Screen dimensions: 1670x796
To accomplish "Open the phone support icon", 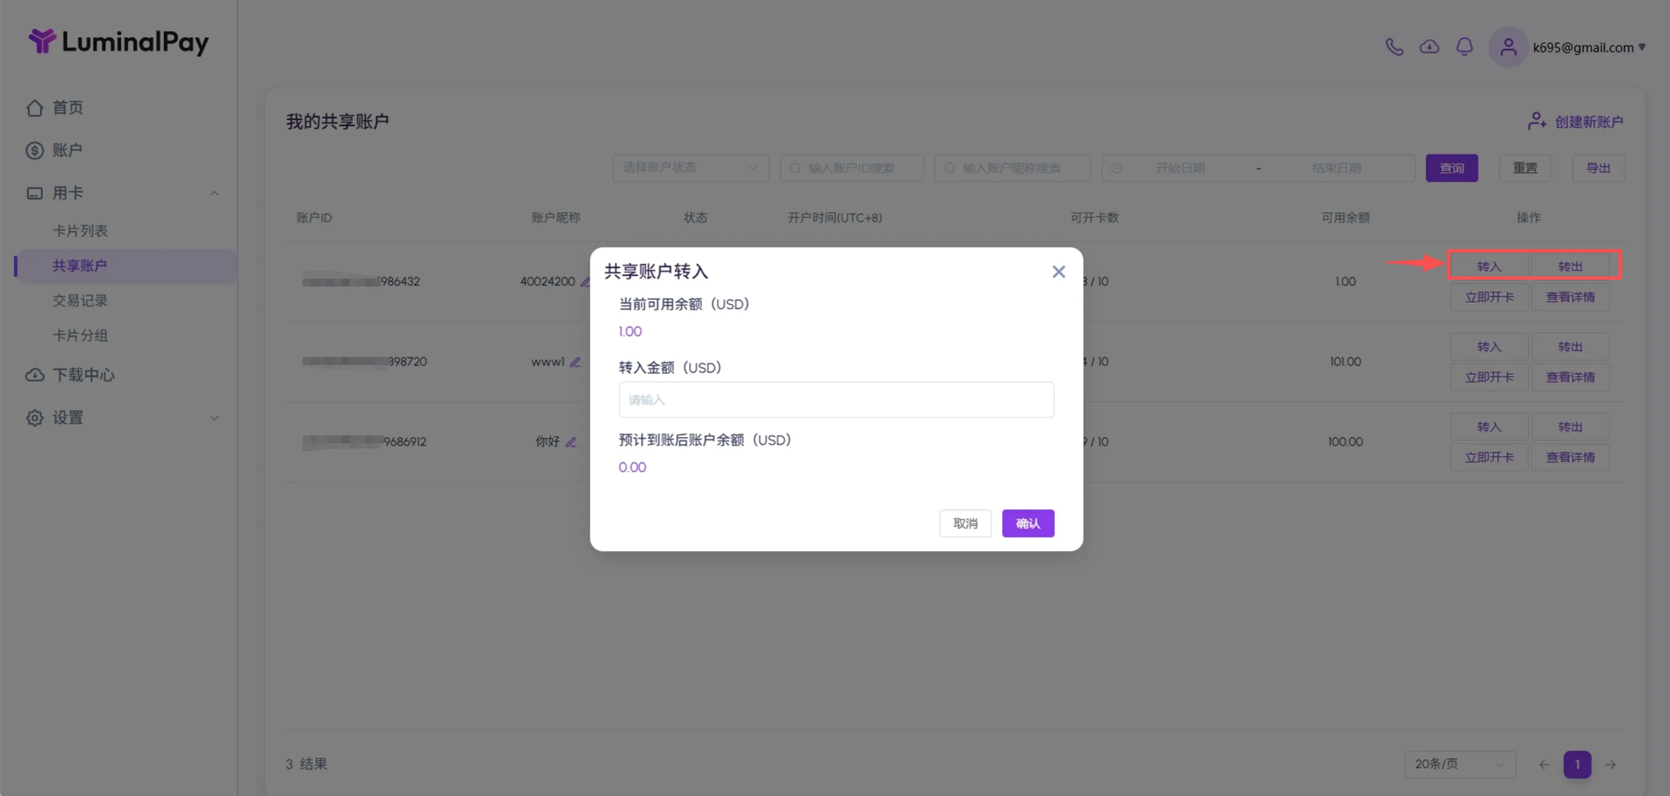I will pyautogui.click(x=1395, y=47).
